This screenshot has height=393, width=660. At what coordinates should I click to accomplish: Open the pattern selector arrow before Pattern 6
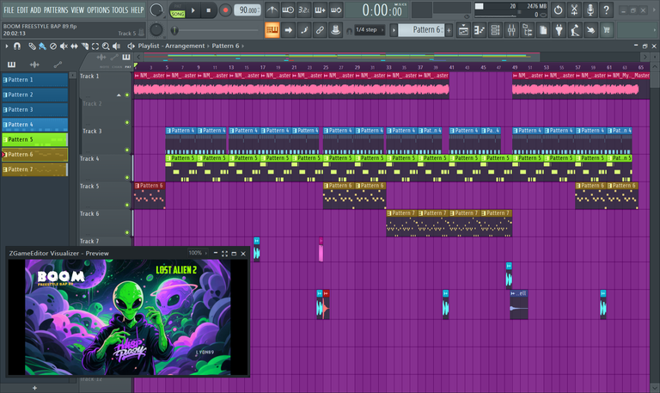(x=394, y=30)
